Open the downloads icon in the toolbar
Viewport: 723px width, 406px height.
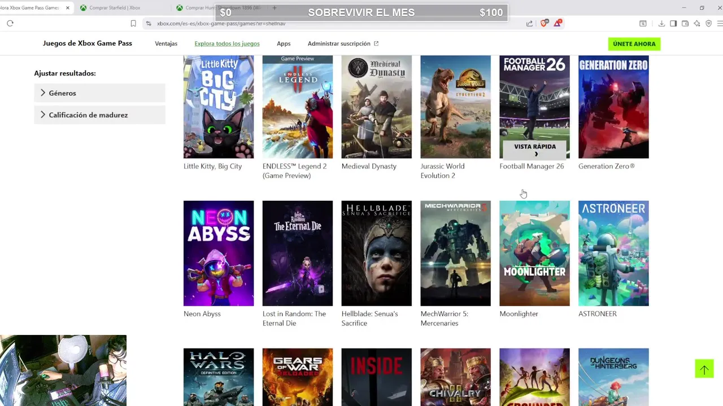pyautogui.click(x=661, y=23)
